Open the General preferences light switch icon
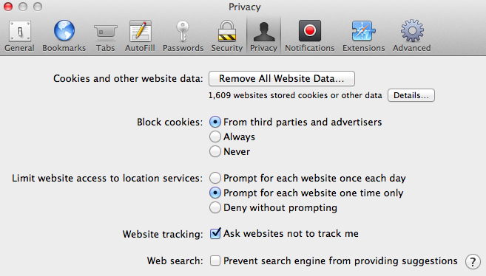 [x=20, y=31]
